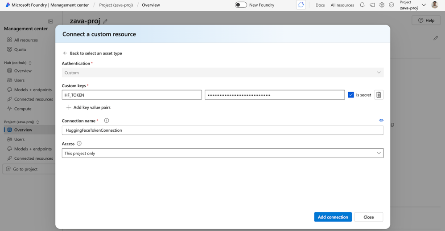Click the user profile avatar
This screenshot has height=231, width=445.
[434, 5]
